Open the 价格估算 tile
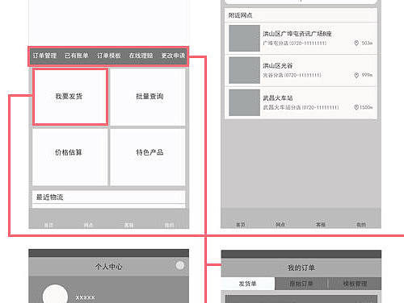This screenshot has width=404, height=303. click(x=69, y=156)
